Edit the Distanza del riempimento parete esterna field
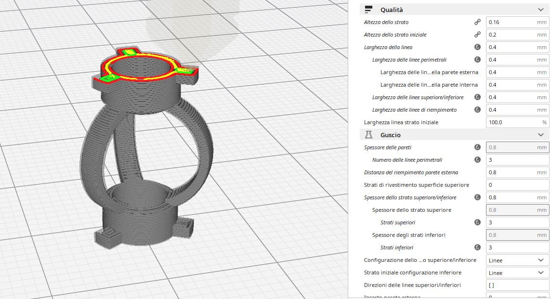The height and width of the screenshot is (299, 551). click(517, 172)
